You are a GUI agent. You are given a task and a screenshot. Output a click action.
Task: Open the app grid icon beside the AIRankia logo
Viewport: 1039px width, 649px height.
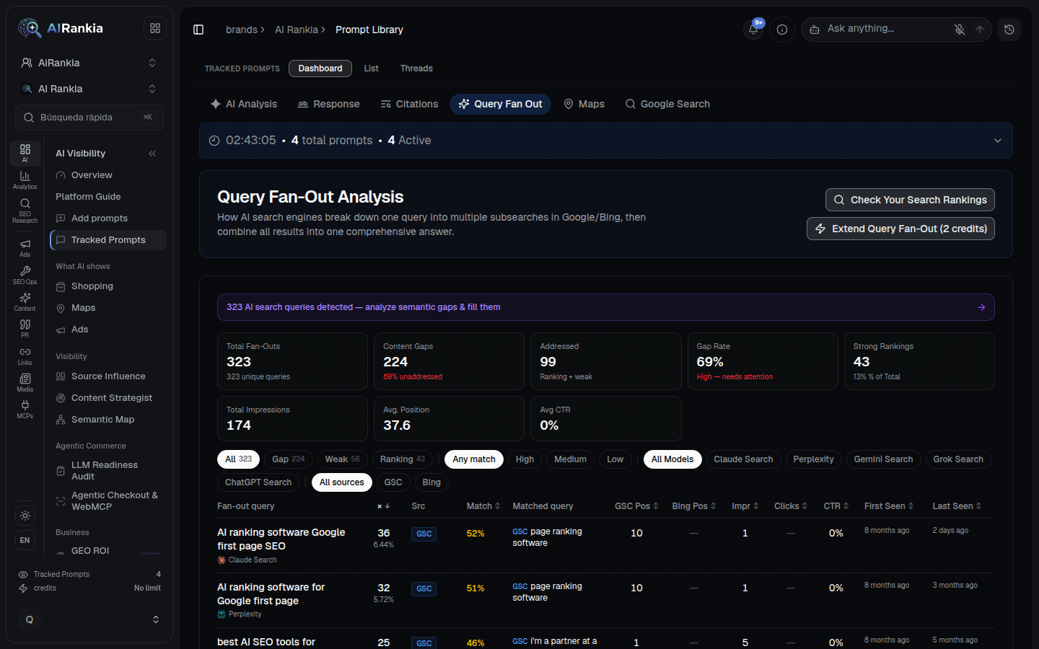pos(155,28)
